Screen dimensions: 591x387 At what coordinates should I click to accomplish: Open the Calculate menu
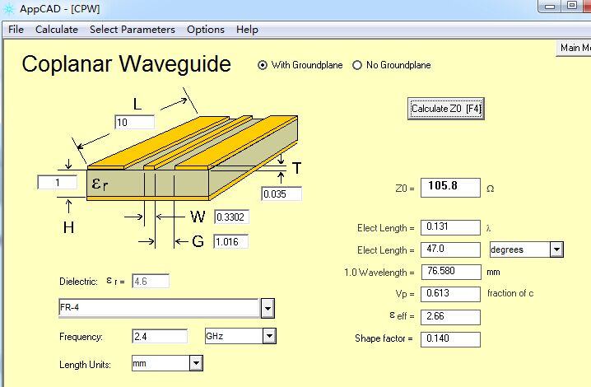tap(57, 30)
